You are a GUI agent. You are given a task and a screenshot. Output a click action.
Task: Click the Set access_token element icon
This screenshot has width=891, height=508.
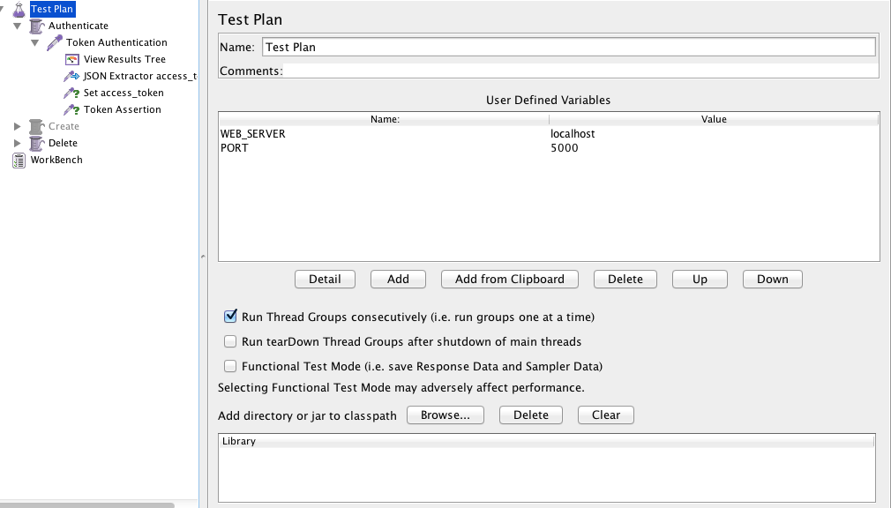click(x=72, y=93)
